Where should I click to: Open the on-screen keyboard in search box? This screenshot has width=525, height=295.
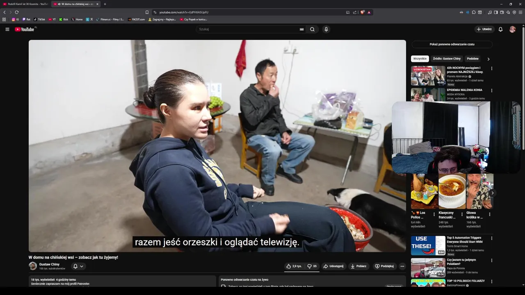click(x=302, y=29)
